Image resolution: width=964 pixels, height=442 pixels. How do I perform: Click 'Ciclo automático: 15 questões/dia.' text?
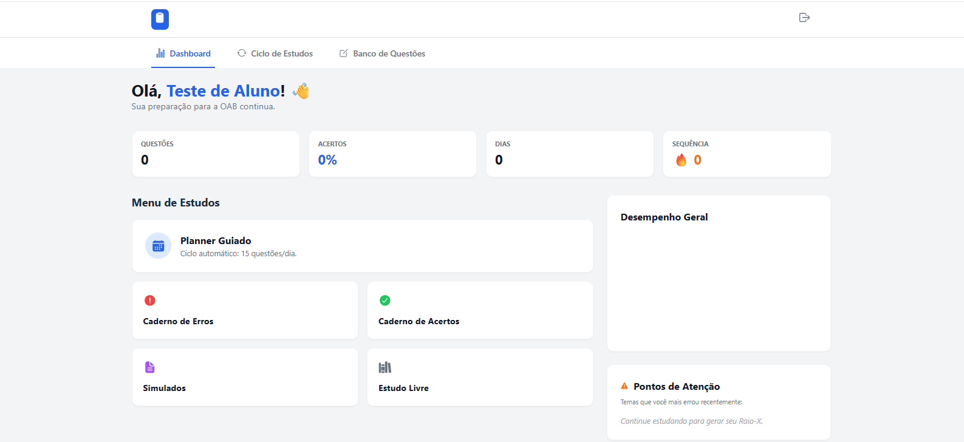pyautogui.click(x=239, y=254)
